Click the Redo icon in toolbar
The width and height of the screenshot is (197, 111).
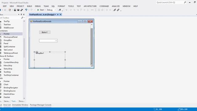(31, 10)
